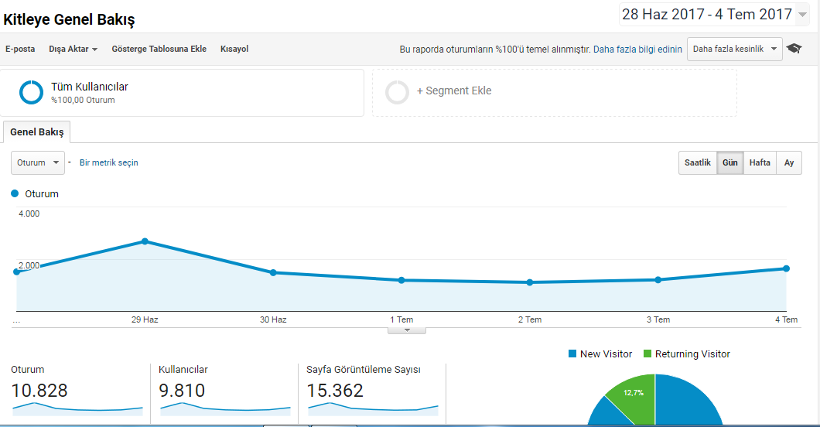
Task: Select the 29 Haz data point on chart
Action: [x=145, y=241]
